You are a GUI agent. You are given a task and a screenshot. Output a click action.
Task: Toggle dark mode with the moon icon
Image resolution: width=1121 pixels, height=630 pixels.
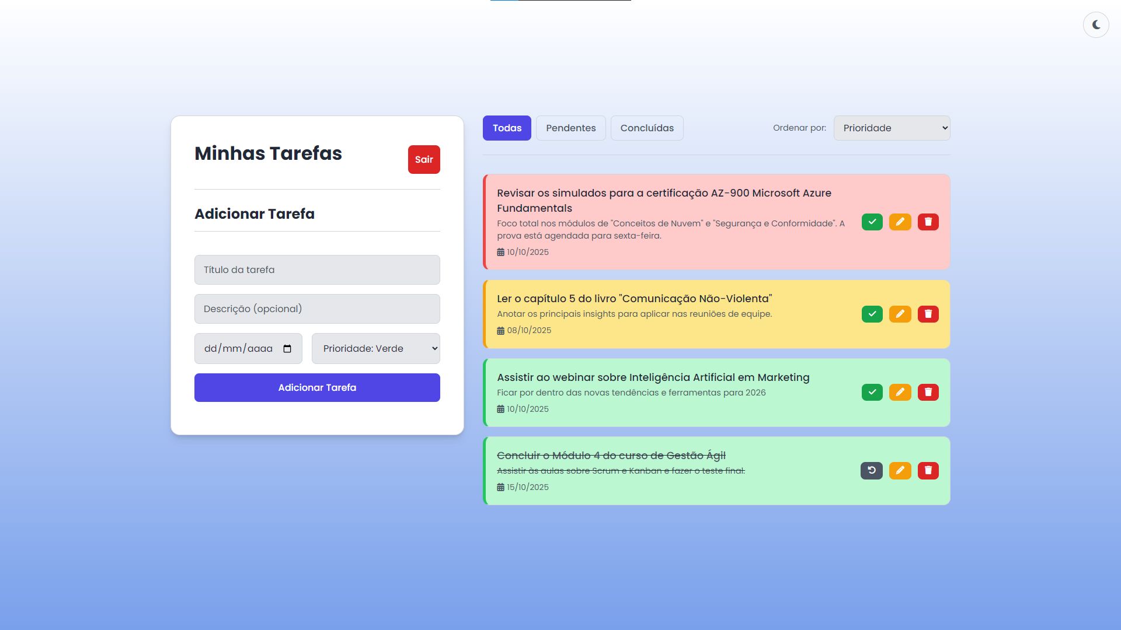[x=1096, y=24]
